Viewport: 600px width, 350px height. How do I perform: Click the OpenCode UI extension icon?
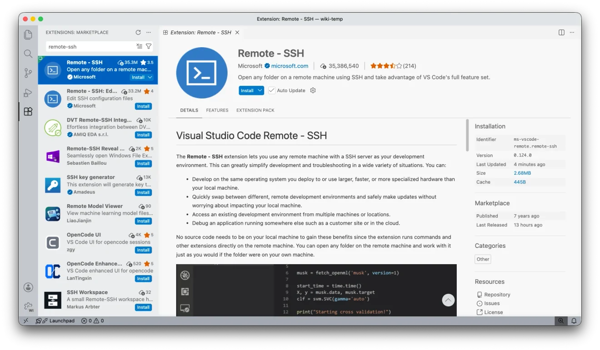point(53,242)
